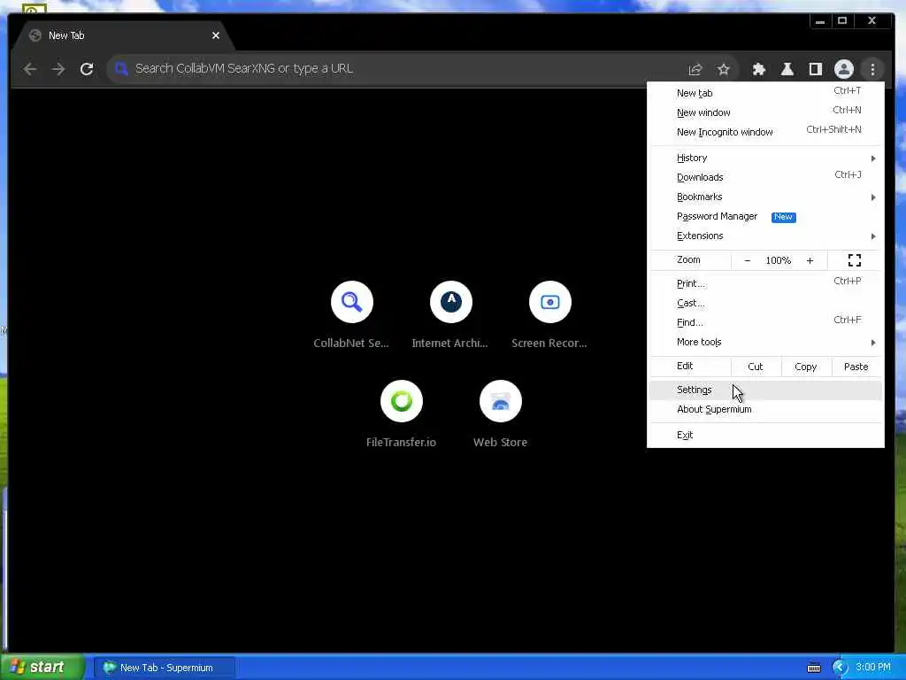Open Password Manager menu entry
Viewport: 906px width, 680px height.
[x=765, y=216]
